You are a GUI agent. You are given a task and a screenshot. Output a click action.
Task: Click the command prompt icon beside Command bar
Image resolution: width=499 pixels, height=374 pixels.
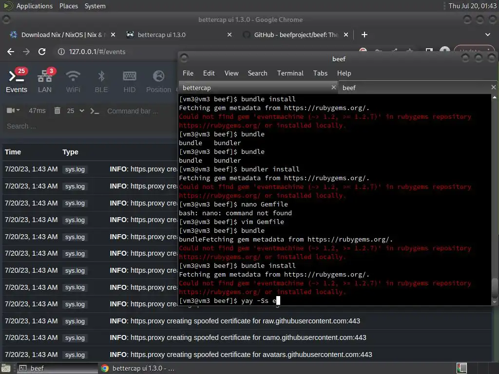point(95,111)
